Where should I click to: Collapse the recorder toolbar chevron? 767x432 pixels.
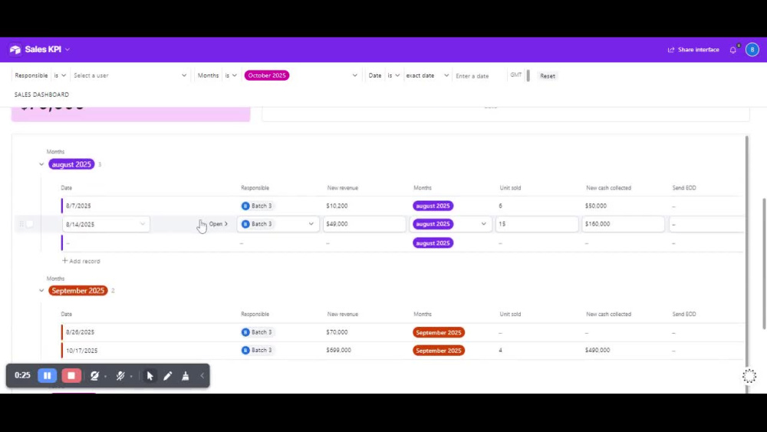[x=202, y=376]
